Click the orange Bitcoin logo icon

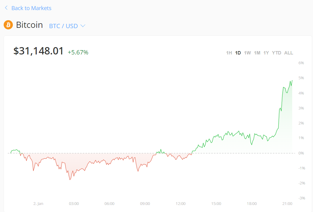(8, 25)
